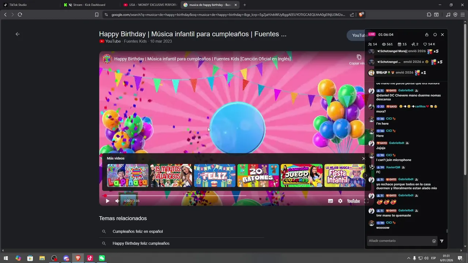Open the emoji picker in comment box
Viewport: 468px width, 263px height.
[x=434, y=241]
